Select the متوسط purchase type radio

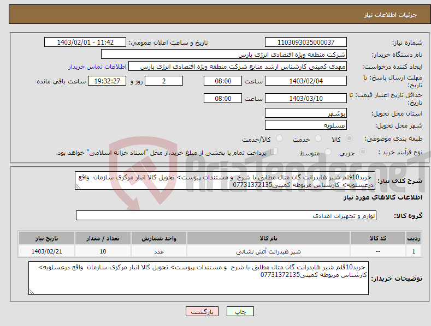click(x=328, y=152)
